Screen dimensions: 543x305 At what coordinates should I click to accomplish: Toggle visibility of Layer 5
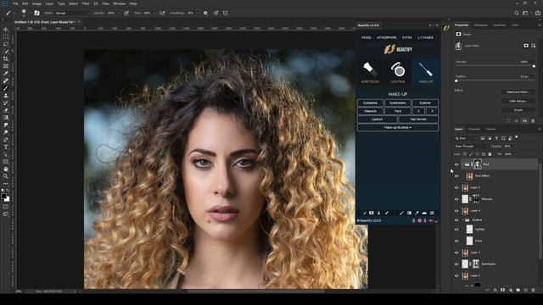tap(456, 188)
